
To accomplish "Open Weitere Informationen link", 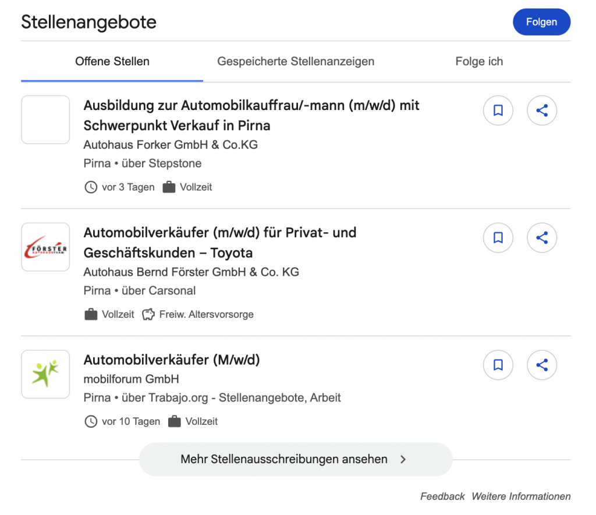I will pyautogui.click(x=521, y=496).
